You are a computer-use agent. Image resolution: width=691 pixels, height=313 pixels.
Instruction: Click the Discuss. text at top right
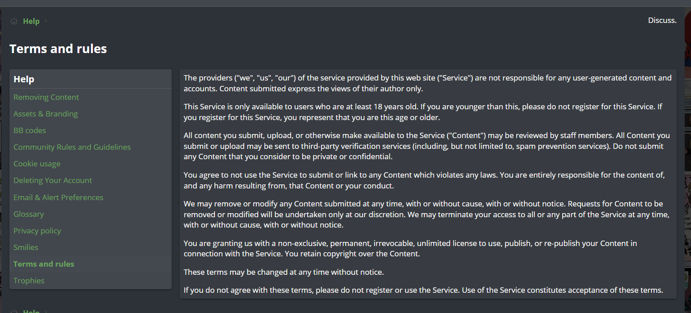click(662, 20)
